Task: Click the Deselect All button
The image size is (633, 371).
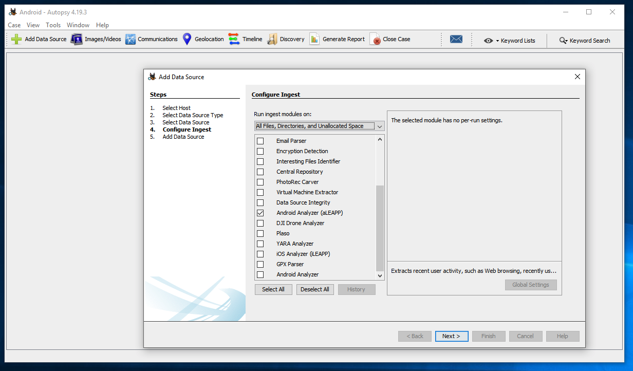Action: pos(315,289)
